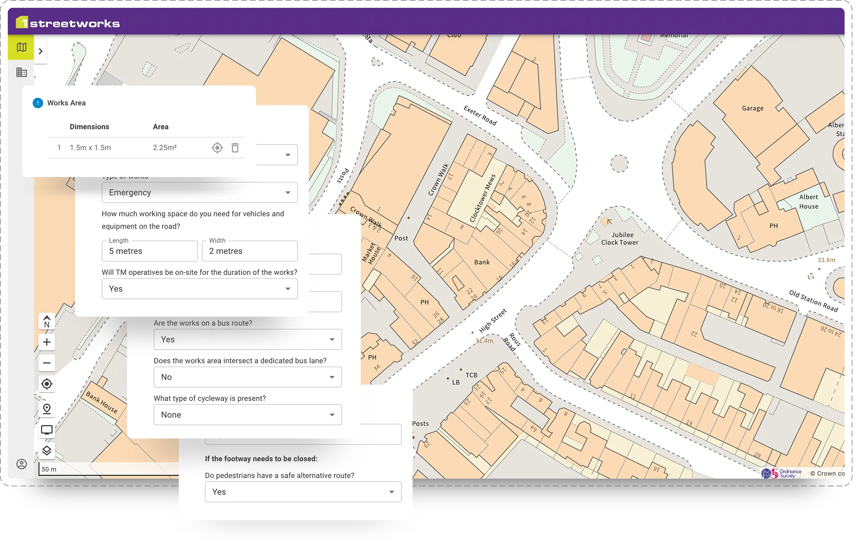Click the Garage label on map
This screenshot has width=865, height=547.
753,108
